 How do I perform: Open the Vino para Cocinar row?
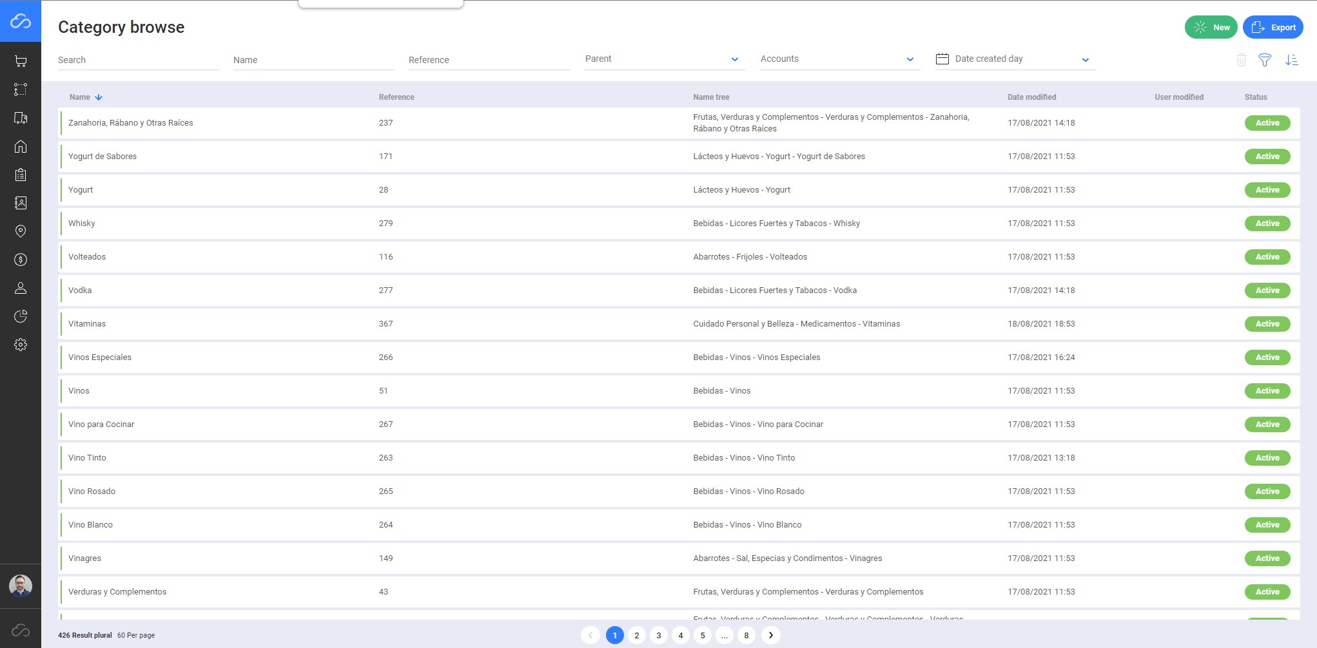pyautogui.click(x=679, y=424)
